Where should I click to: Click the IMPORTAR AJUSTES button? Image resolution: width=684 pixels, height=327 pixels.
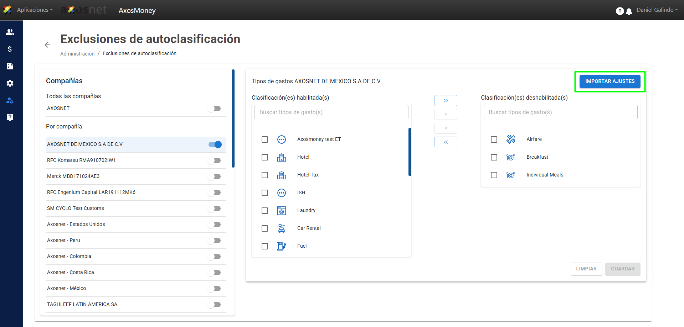610,81
